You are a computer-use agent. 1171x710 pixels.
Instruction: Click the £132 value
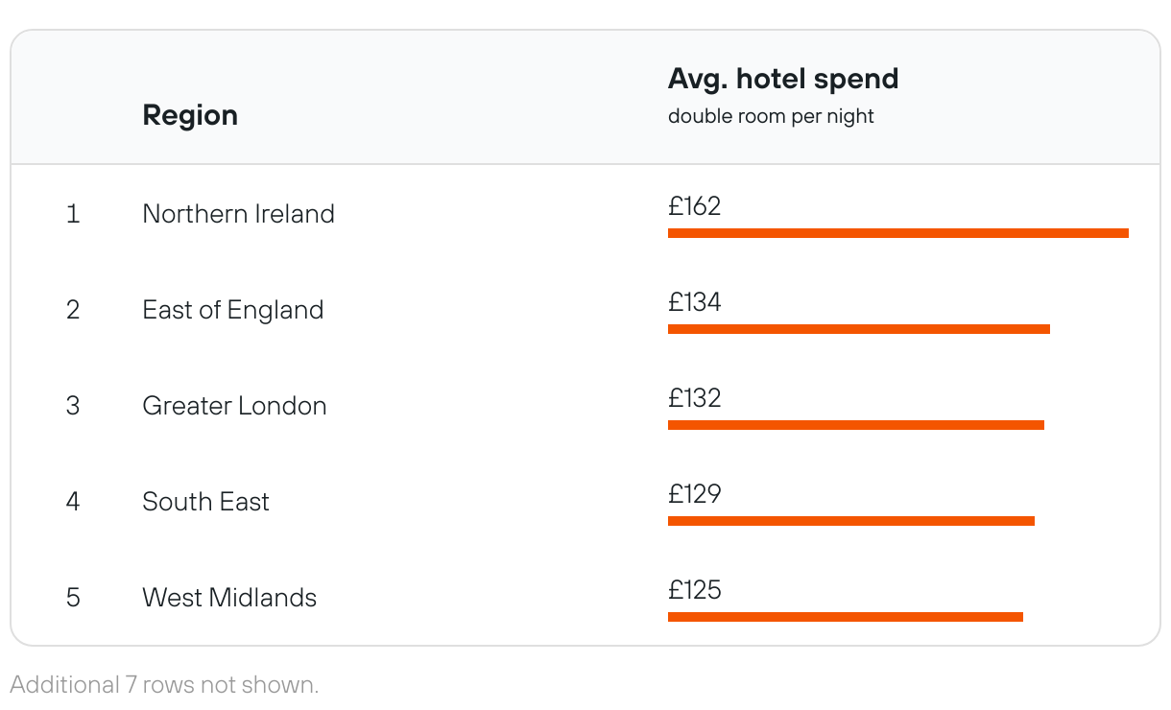point(694,398)
